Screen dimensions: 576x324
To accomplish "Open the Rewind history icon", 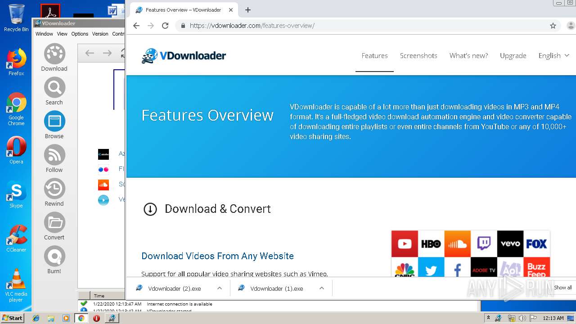I will 54,189.
